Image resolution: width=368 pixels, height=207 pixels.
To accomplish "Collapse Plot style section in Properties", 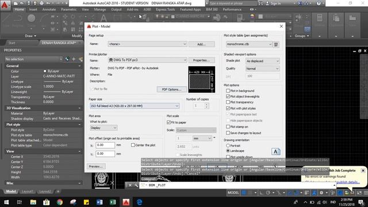I will pyautogui.click(x=80, y=125).
